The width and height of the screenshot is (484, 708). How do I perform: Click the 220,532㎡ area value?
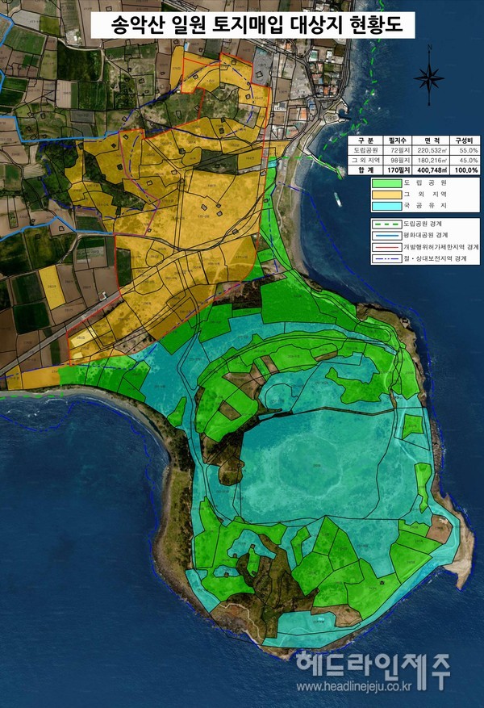[x=431, y=150]
